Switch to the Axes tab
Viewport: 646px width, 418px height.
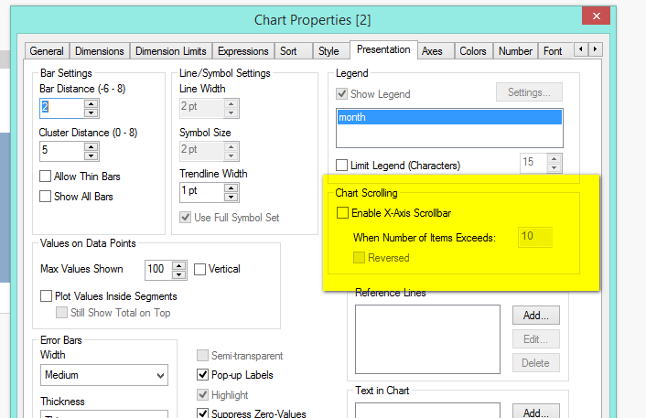coord(432,52)
